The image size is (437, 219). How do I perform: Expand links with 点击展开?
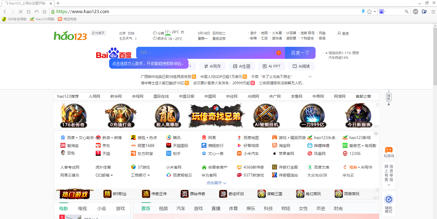click(x=216, y=183)
